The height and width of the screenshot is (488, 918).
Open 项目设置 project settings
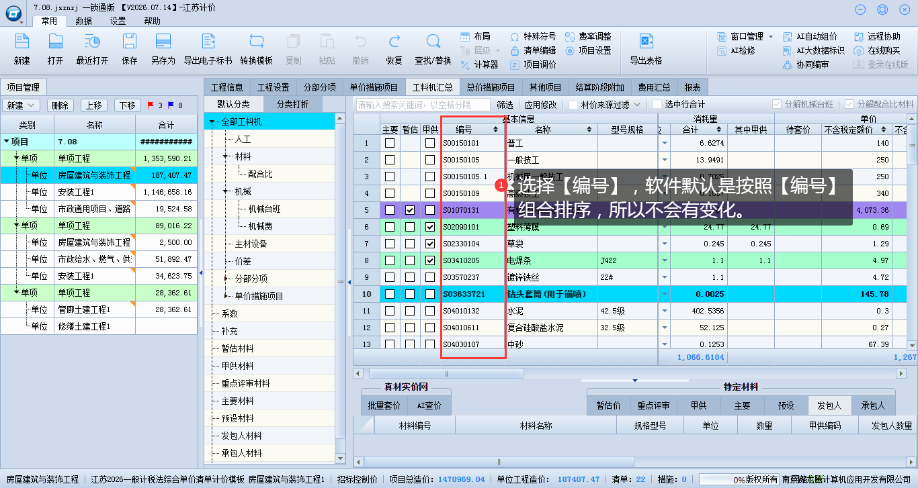(x=588, y=50)
